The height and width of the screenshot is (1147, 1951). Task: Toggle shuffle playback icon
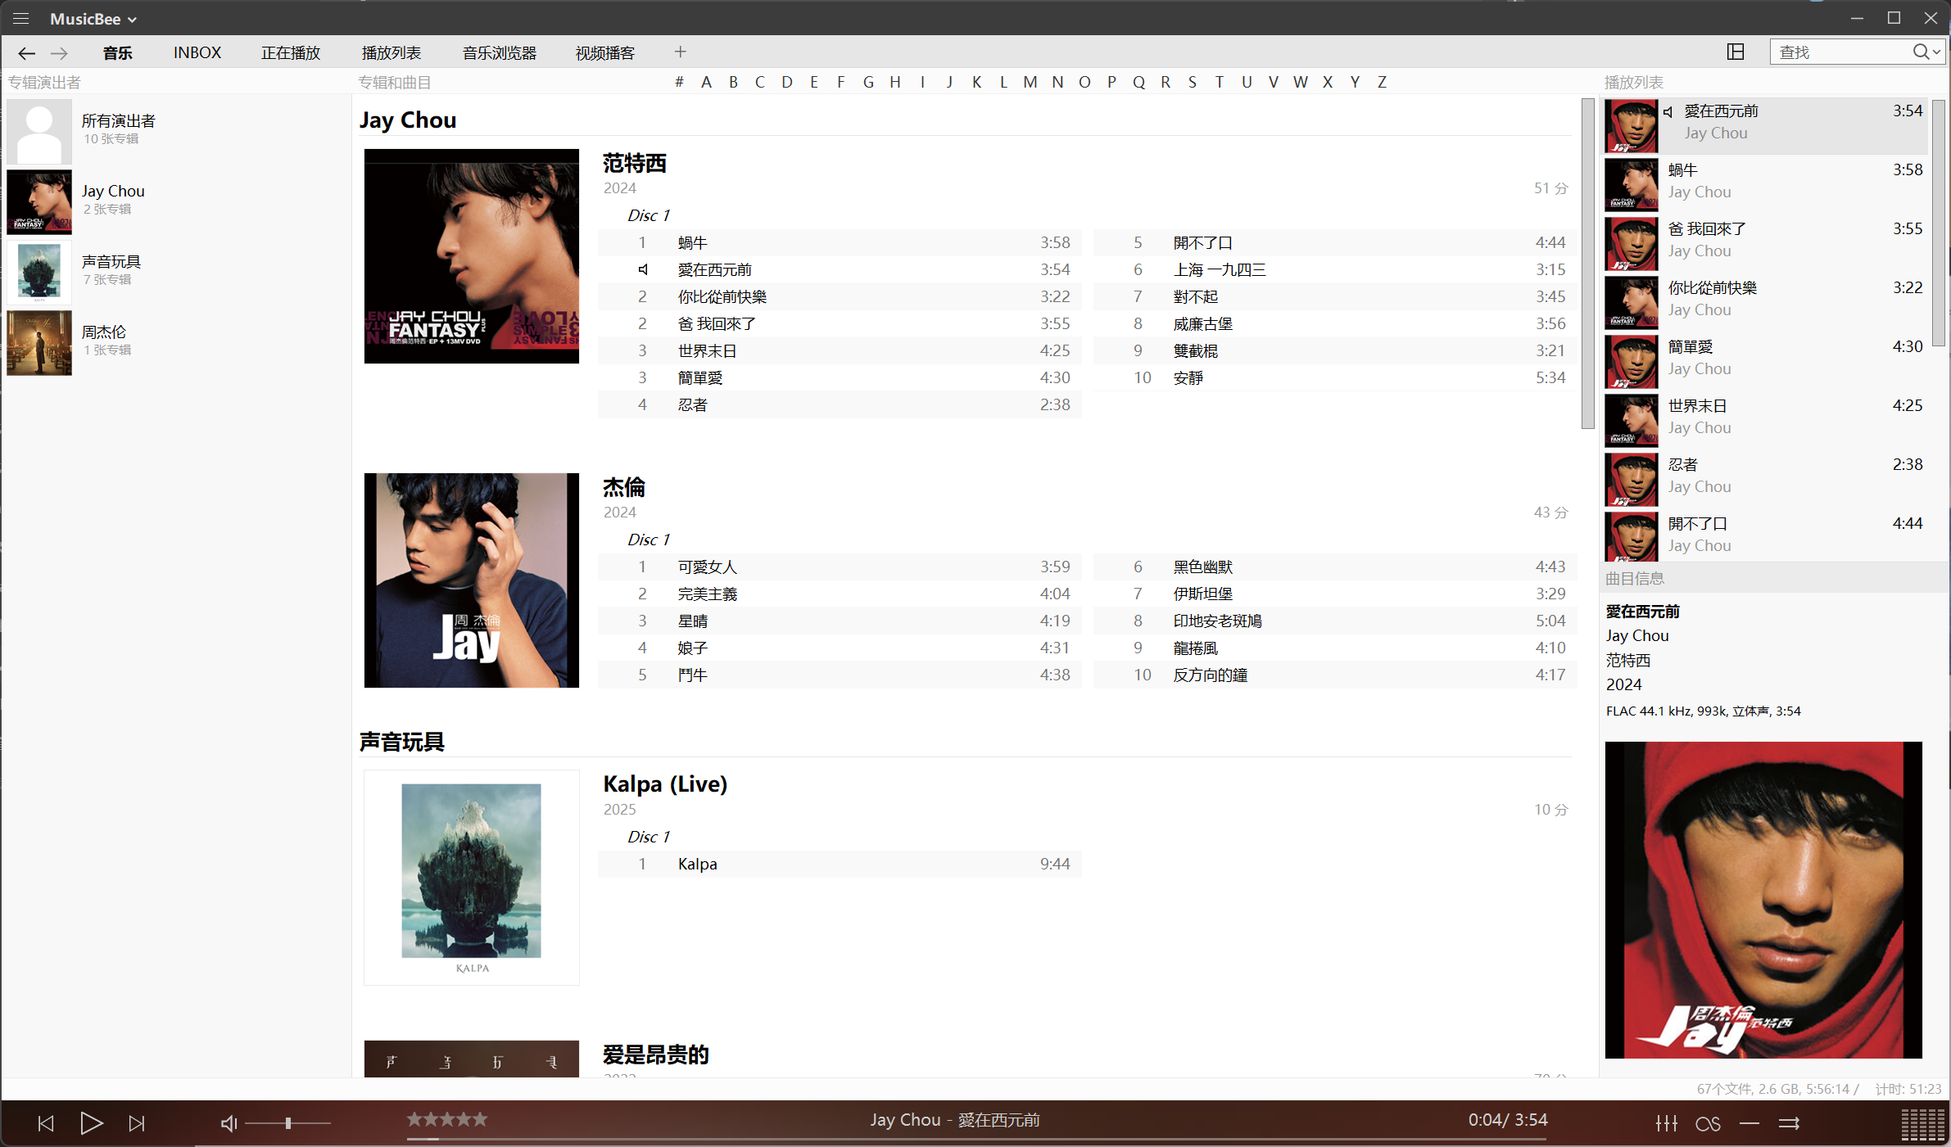click(1790, 1123)
